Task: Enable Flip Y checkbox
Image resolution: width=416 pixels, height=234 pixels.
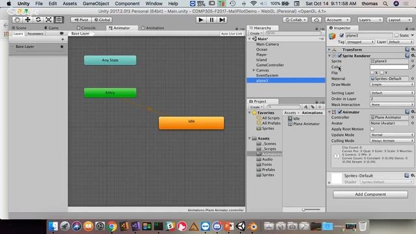Action: coord(382,73)
